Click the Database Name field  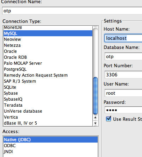(123, 56)
